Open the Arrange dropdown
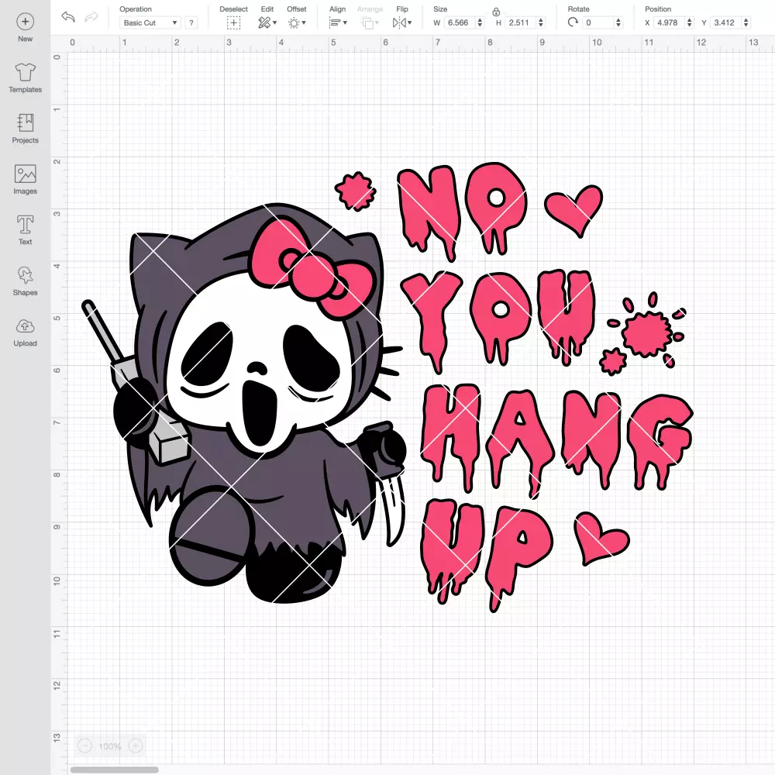Viewport: 775px width, 775px height. (x=370, y=22)
